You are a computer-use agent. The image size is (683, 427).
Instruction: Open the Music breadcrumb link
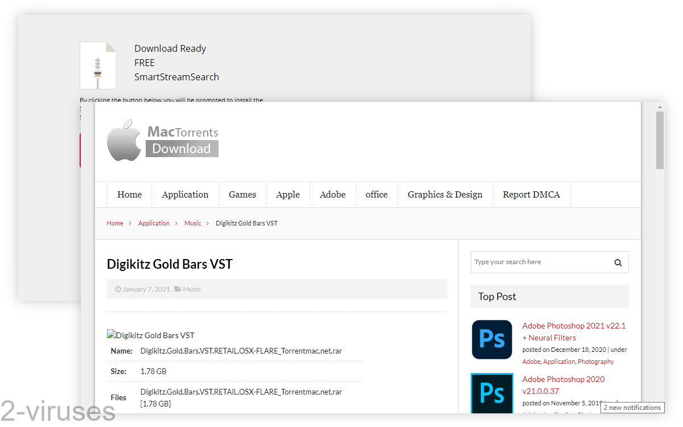(192, 223)
